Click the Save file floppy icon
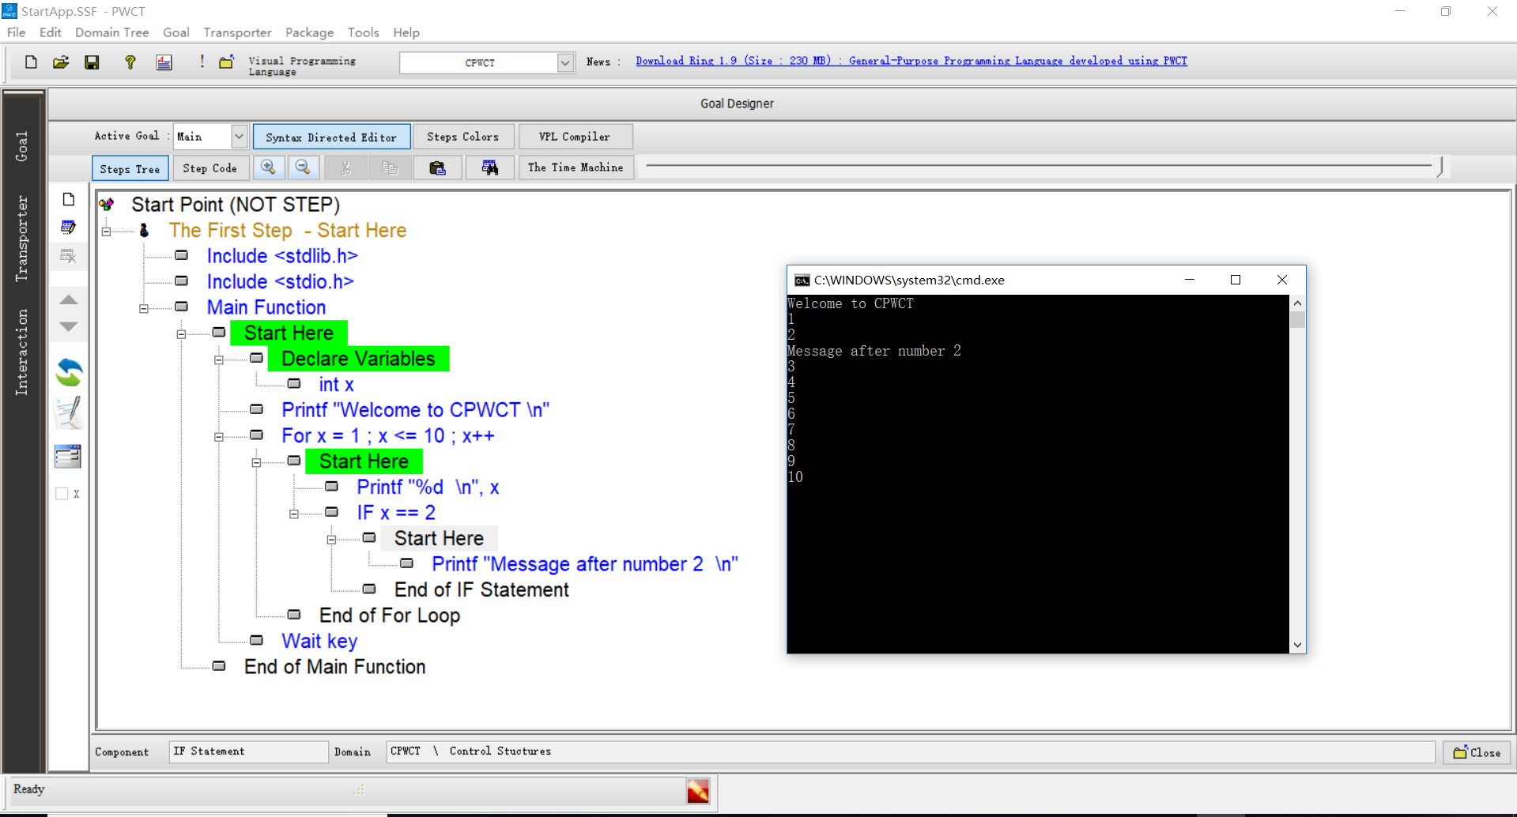1517x817 pixels. [x=92, y=62]
